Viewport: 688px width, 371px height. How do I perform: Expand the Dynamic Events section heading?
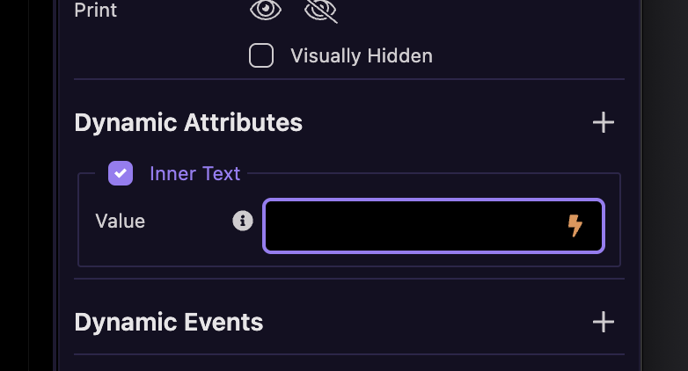169,323
